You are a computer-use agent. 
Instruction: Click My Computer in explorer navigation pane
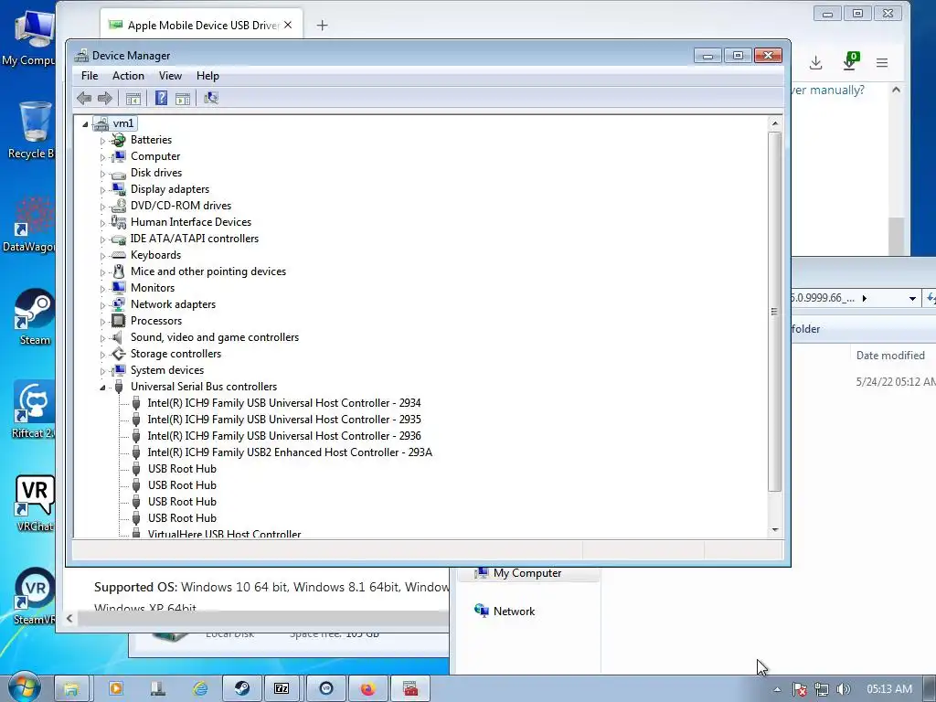[x=527, y=573]
